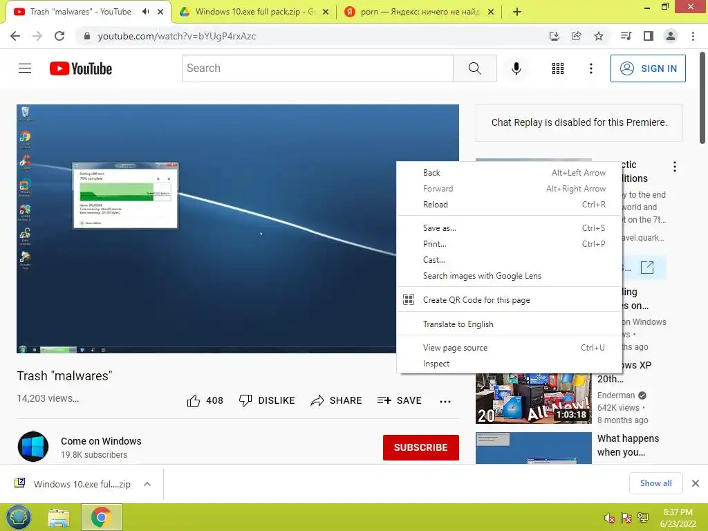
Task: Open the Come on Windows channel avatar
Action: (x=33, y=447)
